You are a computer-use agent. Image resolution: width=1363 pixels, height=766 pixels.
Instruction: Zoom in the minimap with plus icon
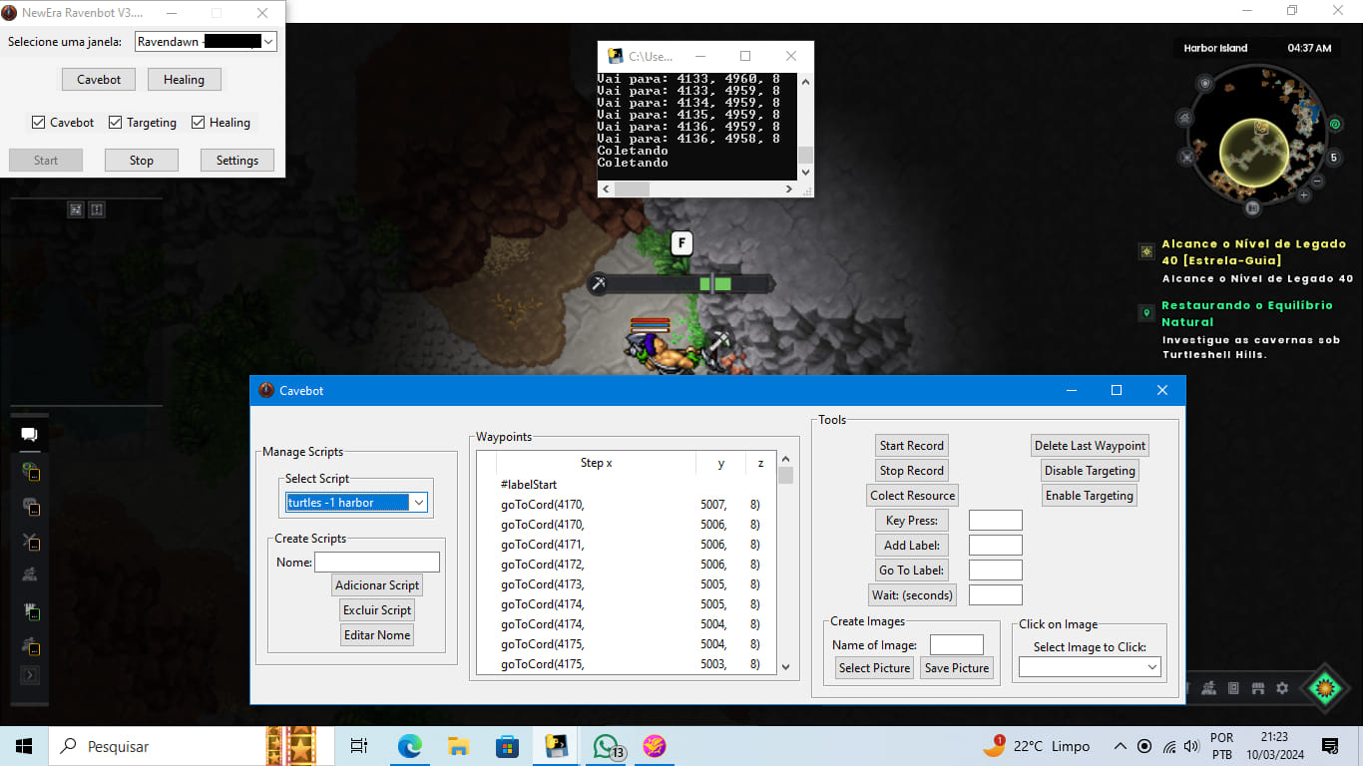tap(1303, 195)
